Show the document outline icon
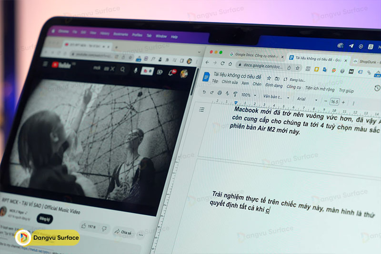 coord(201,110)
